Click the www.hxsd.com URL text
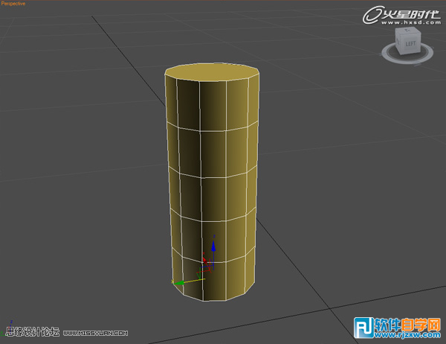Screen dimensions: 446x344 pos(410,22)
